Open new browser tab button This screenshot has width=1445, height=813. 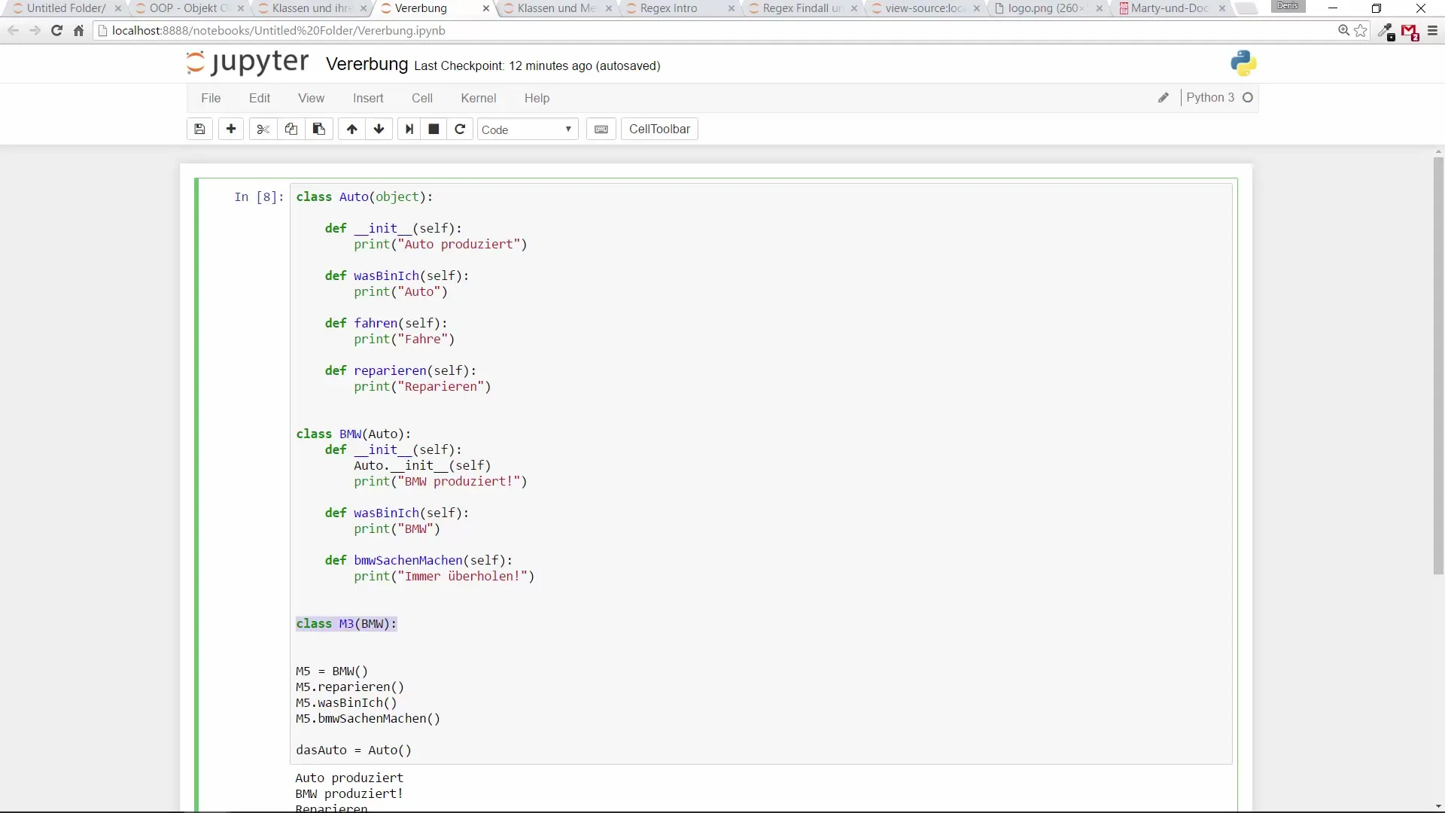[x=1247, y=8]
